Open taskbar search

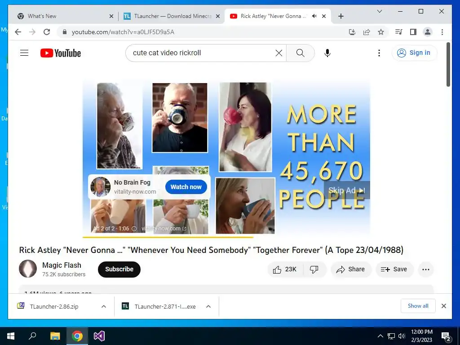[32, 336]
